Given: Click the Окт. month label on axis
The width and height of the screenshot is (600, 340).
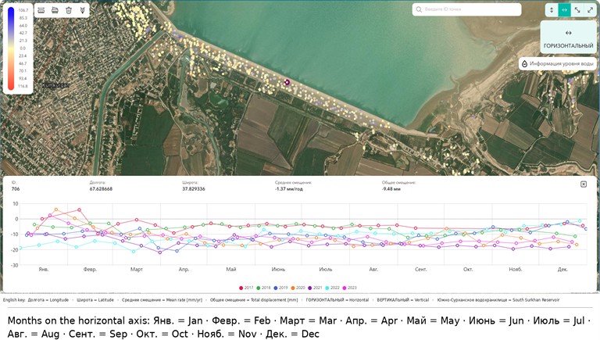Looking at the screenshot, I should point(468,269).
